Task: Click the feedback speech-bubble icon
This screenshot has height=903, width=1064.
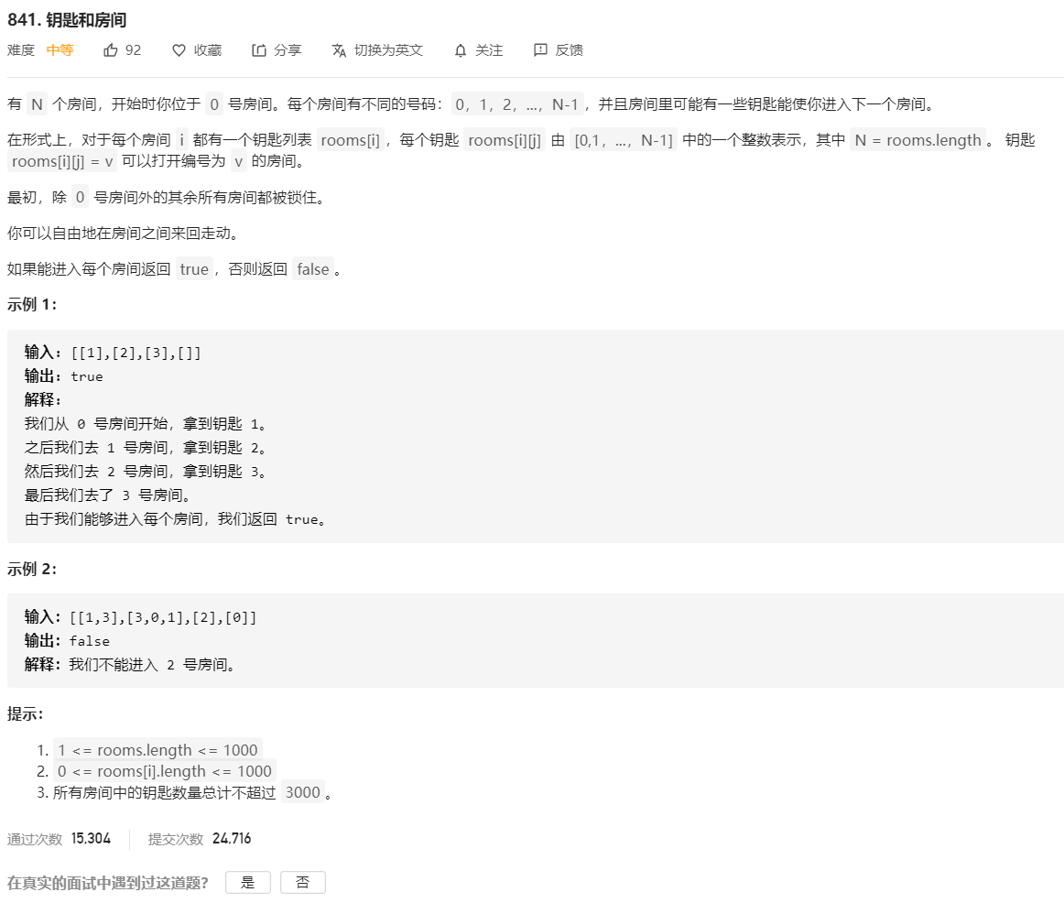Action: 540,50
